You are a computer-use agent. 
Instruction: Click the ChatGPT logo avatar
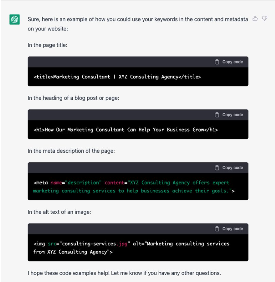pos(14,20)
